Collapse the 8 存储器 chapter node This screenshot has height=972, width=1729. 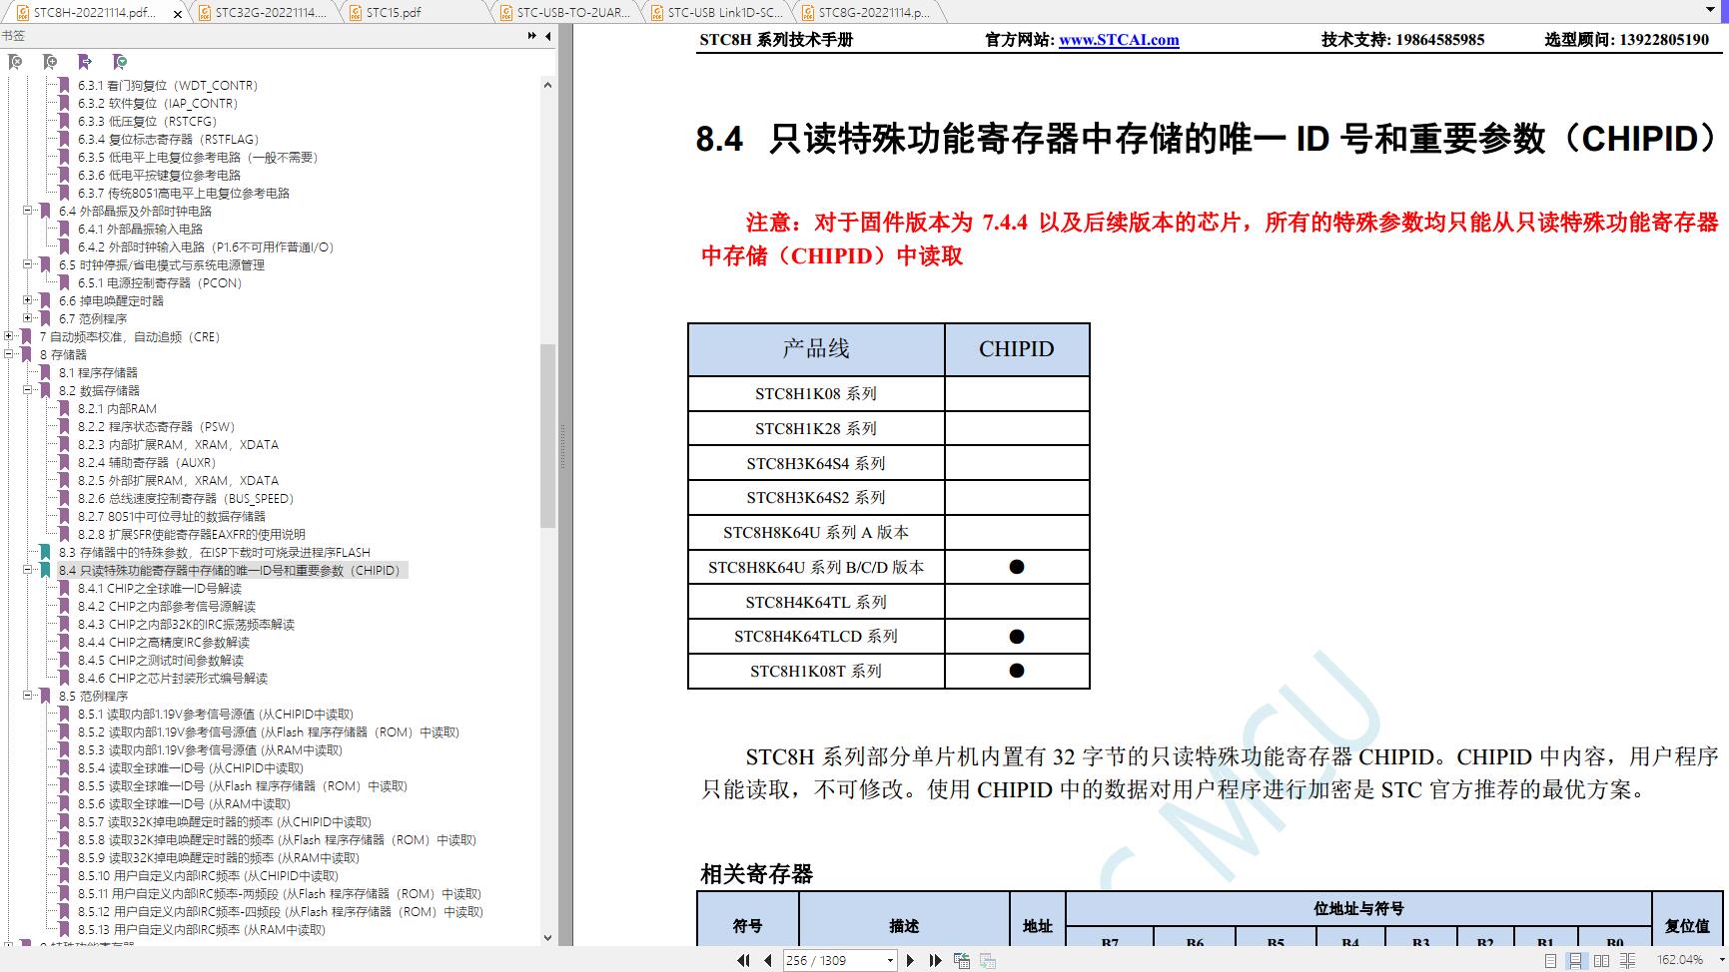pyautogui.click(x=9, y=354)
